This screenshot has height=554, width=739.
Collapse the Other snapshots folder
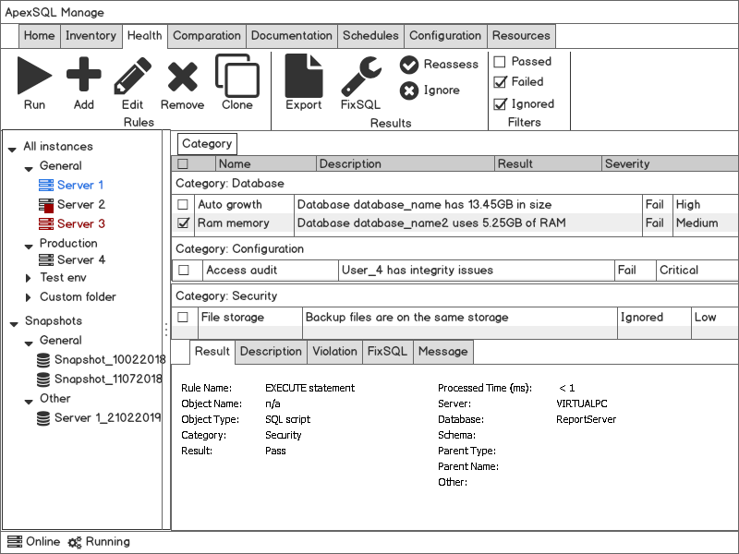coord(29,402)
